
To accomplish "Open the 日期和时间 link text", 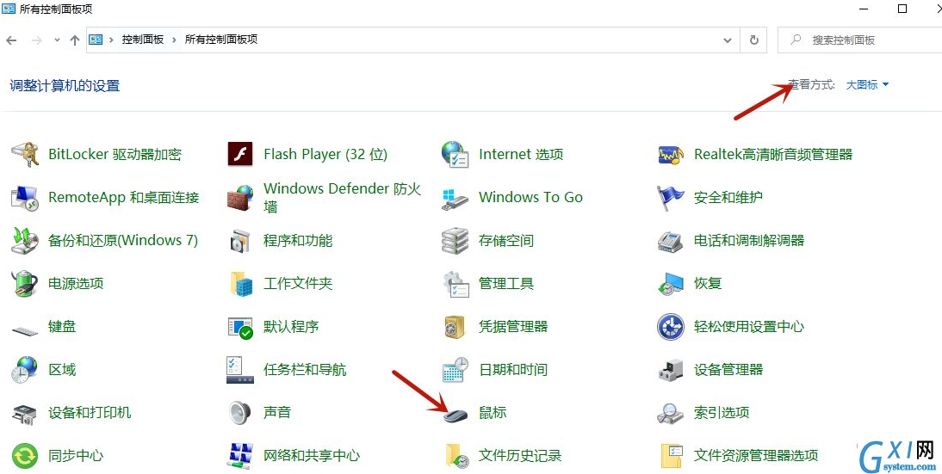I will pos(513,370).
